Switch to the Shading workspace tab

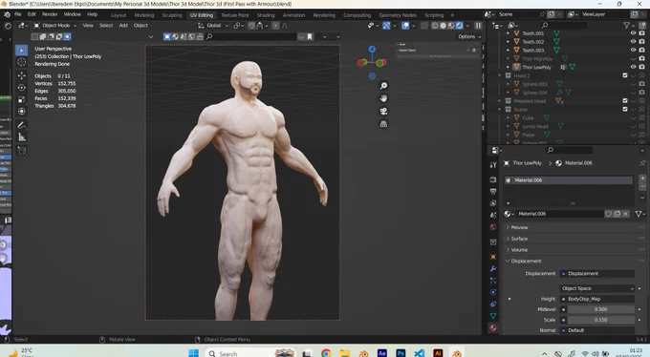(x=266, y=15)
